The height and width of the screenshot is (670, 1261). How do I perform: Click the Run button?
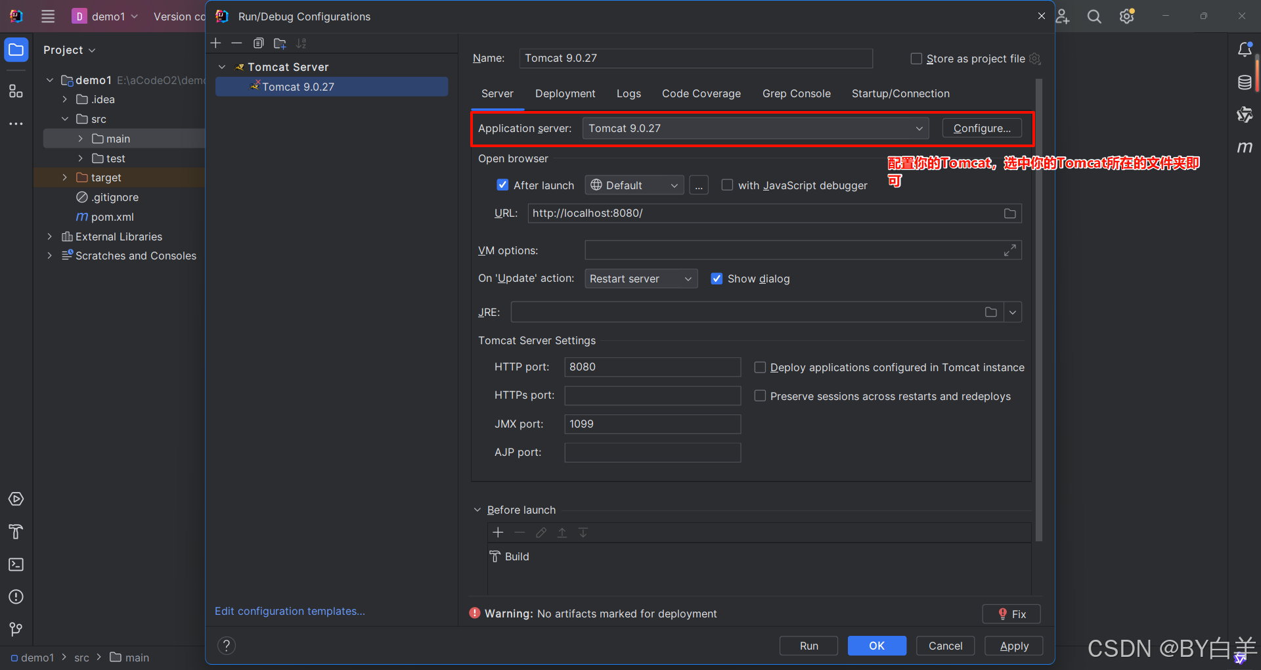(808, 646)
